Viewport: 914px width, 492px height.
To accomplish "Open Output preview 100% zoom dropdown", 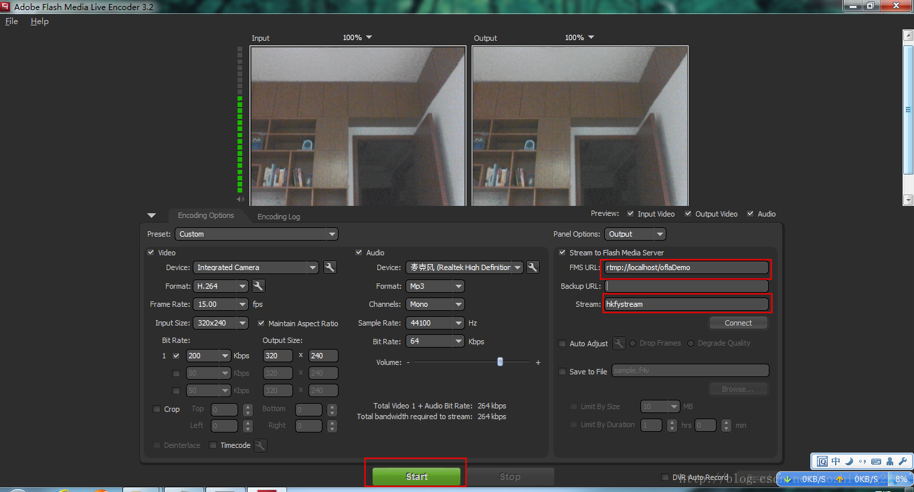I will (579, 37).
